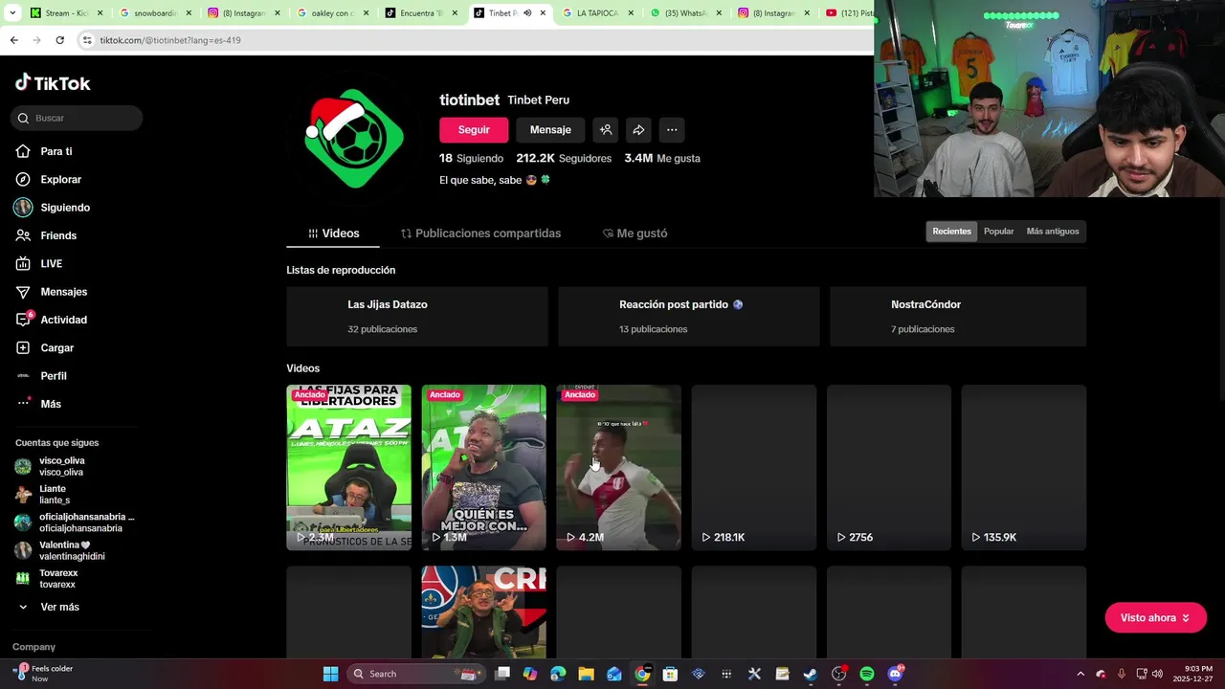
Task: Open Microsoft Store from the taskbar
Action: click(x=670, y=674)
